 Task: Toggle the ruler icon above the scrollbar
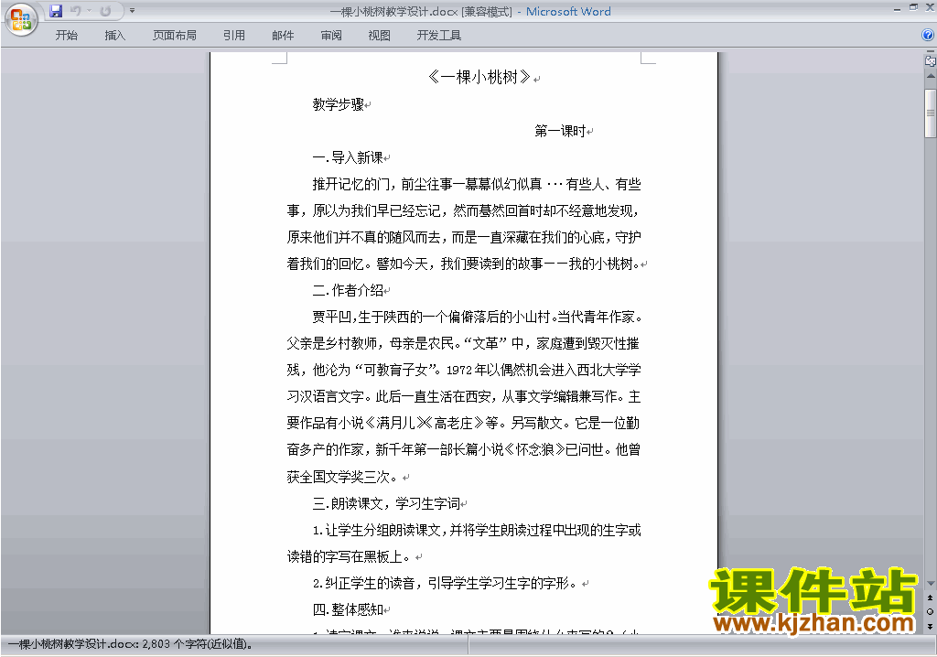pyautogui.click(x=930, y=60)
